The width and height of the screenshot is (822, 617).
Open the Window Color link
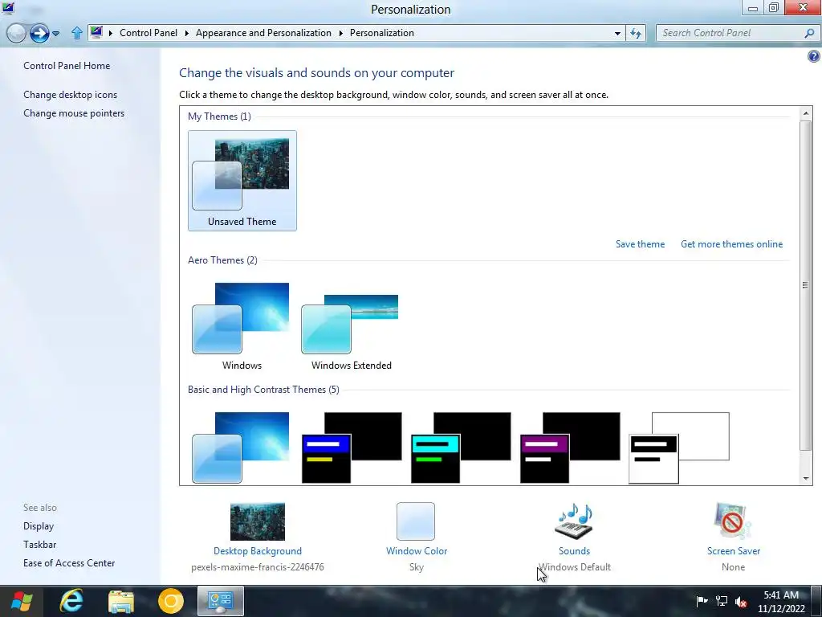[417, 551]
